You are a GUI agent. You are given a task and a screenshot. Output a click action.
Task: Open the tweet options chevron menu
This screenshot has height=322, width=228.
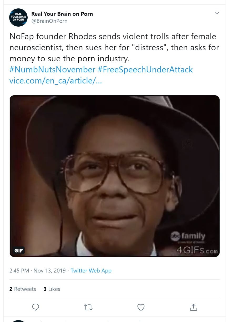[x=217, y=13]
